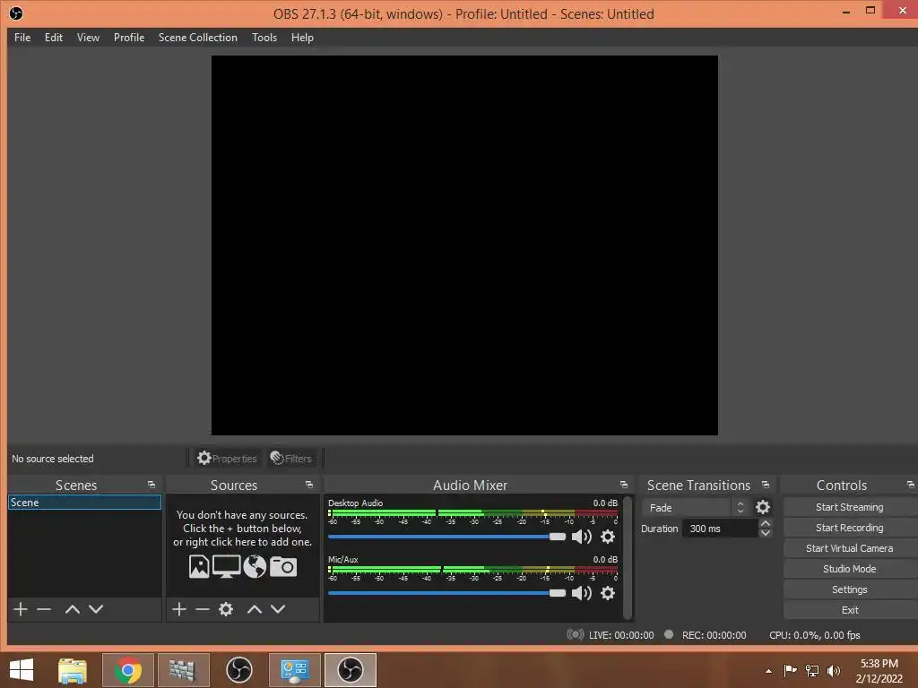Mute the Mic/Aux speaker
918x688 pixels.
(x=581, y=593)
